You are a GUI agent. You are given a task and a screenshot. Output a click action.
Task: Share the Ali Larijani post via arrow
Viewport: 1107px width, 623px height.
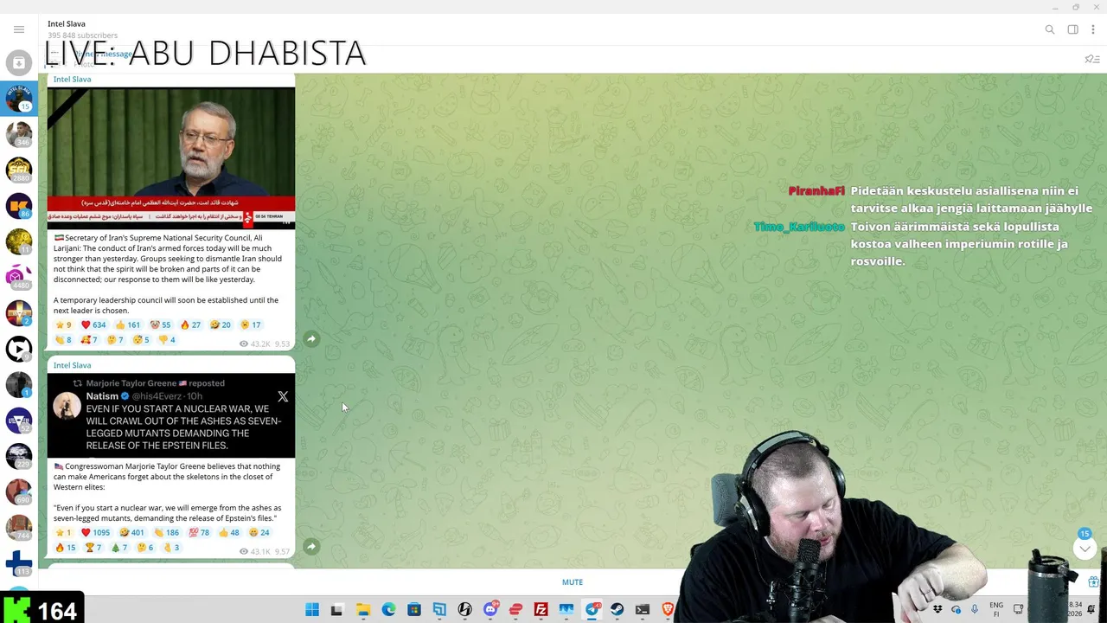311,339
